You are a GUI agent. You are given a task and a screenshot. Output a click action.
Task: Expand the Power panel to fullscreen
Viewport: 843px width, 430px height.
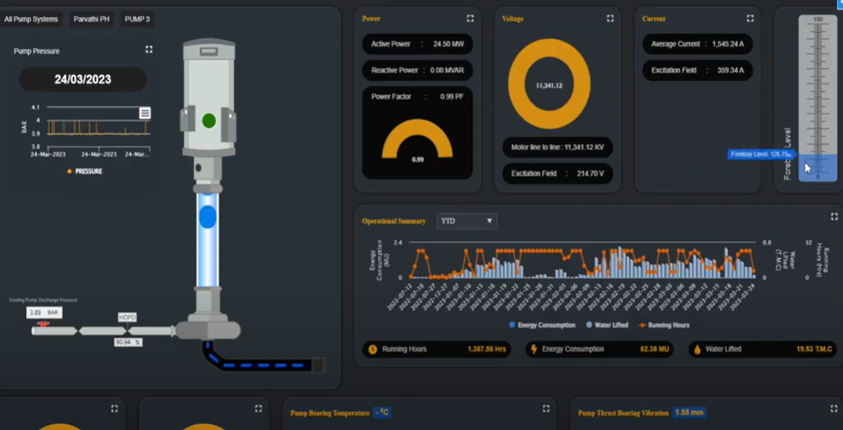coord(470,18)
